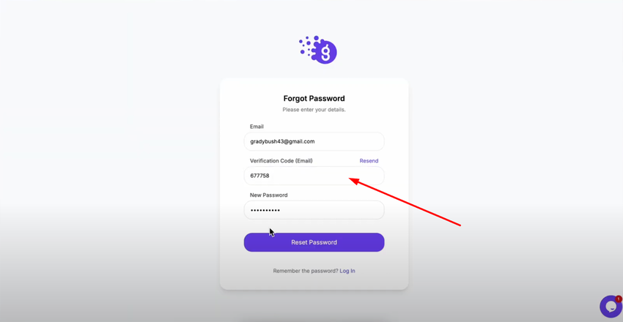Click the gradybush43@gmail.com email text
This screenshot has height=322, width=623.
(282, 141)
